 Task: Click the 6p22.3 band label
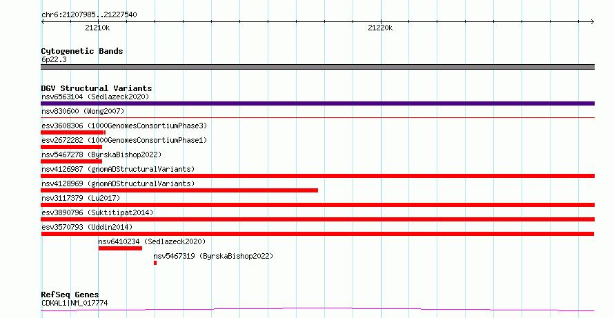[54, 59]
